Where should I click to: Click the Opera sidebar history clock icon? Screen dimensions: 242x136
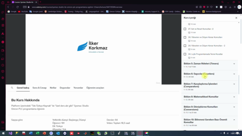(3, 65)
